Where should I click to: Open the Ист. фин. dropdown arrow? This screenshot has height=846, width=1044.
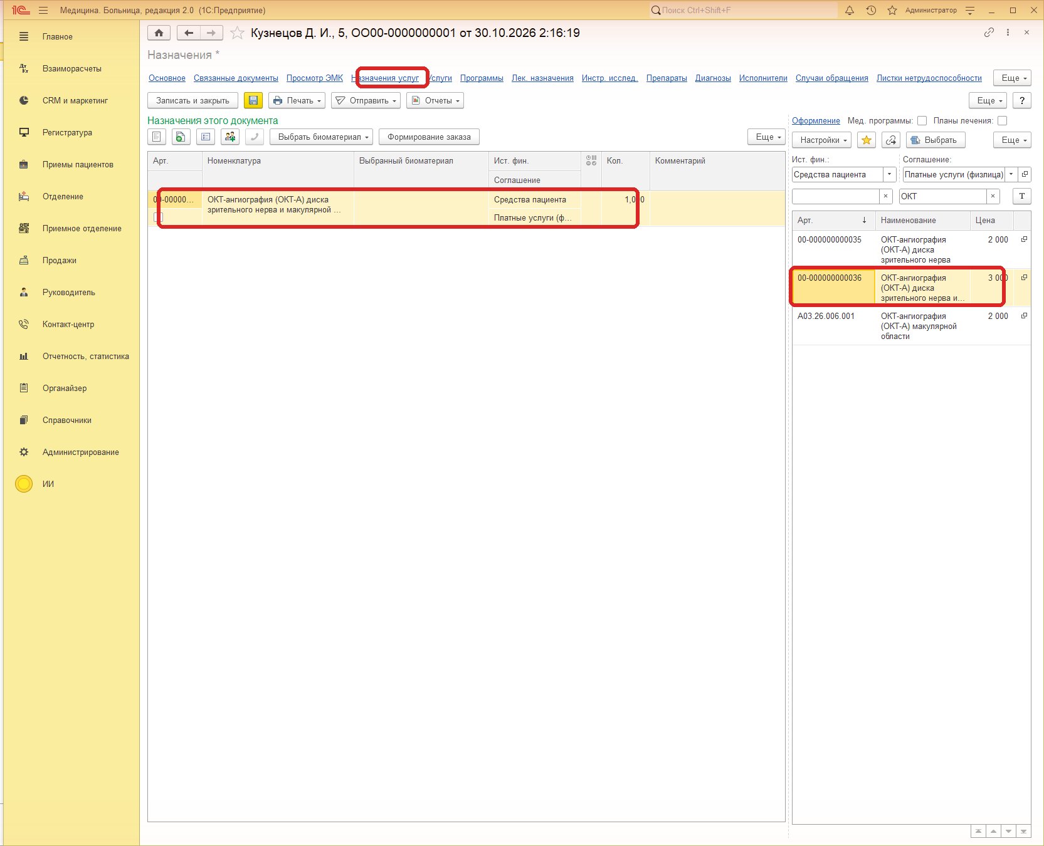click(889, 174)
